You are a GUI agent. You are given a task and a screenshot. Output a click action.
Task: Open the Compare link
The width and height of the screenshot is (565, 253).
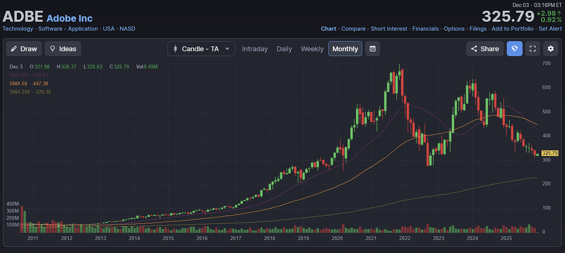354,29
